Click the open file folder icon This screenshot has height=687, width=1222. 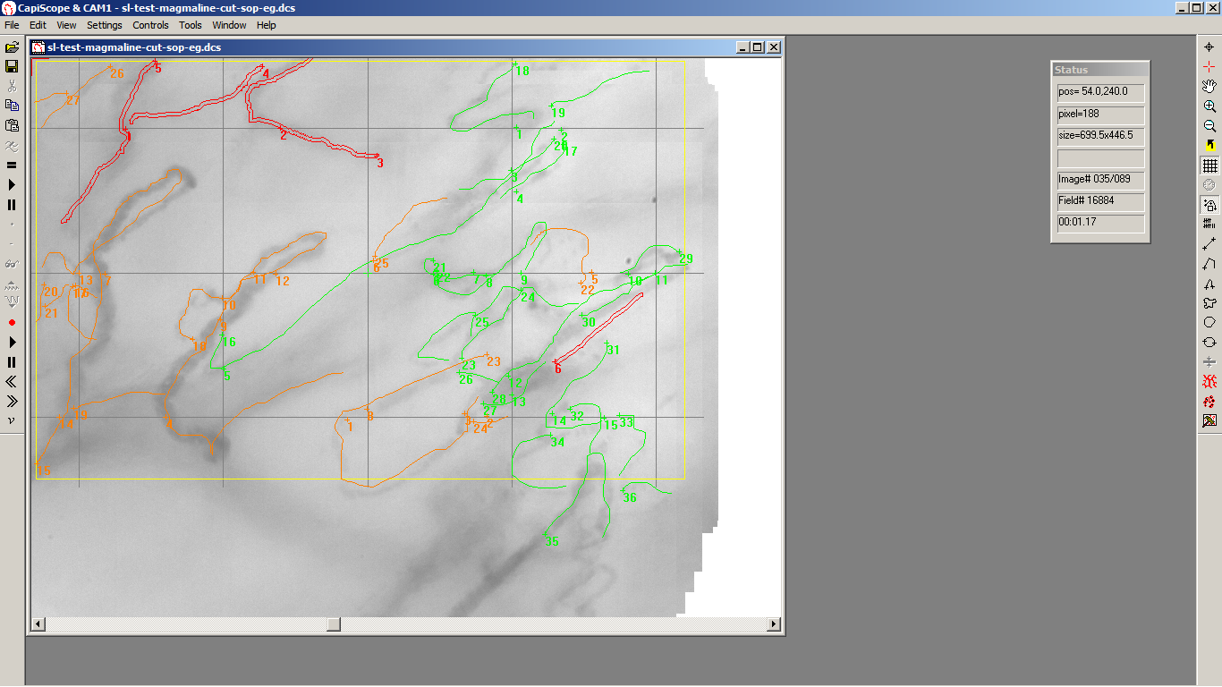tap(12, 47)
